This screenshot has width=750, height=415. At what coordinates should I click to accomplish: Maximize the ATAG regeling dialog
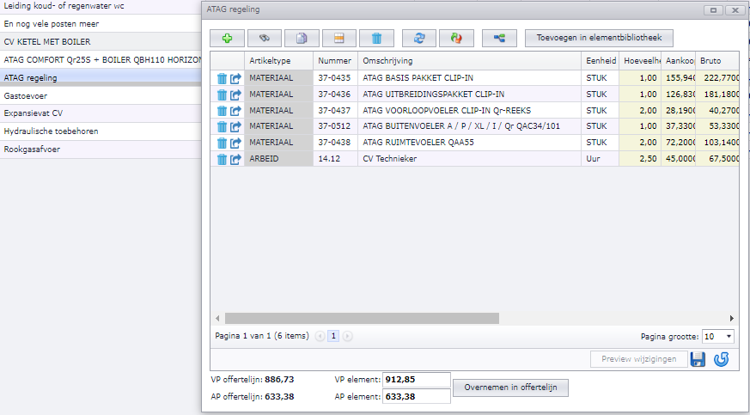click(x=713, y=10)
